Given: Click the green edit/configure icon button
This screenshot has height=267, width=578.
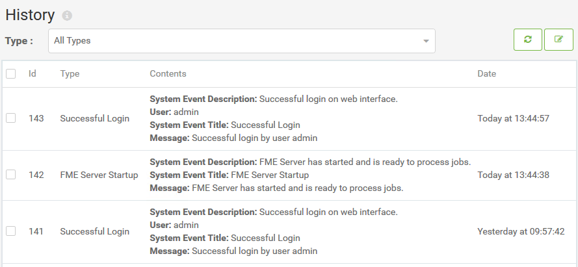Looking at the screenshot, I should (x=559, y=40).
